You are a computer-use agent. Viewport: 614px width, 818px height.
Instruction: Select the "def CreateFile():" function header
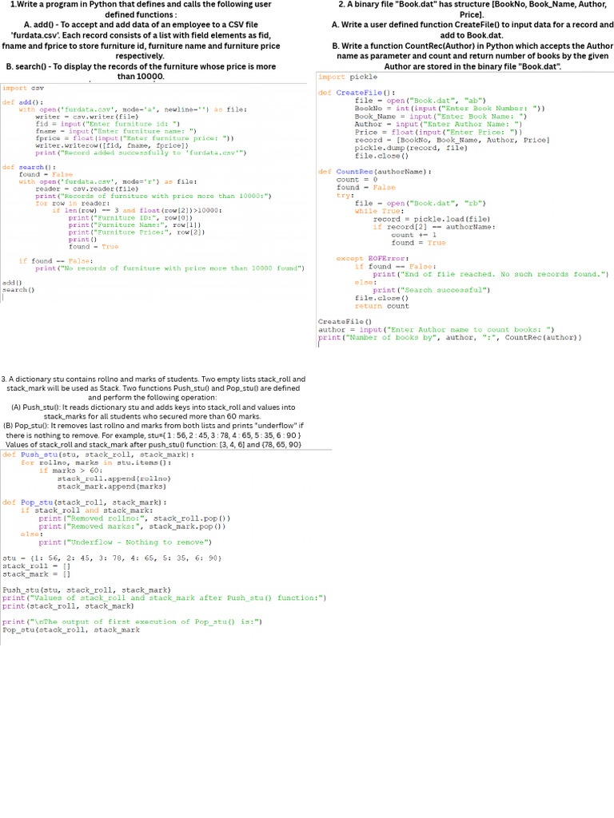tap(357, 93)
